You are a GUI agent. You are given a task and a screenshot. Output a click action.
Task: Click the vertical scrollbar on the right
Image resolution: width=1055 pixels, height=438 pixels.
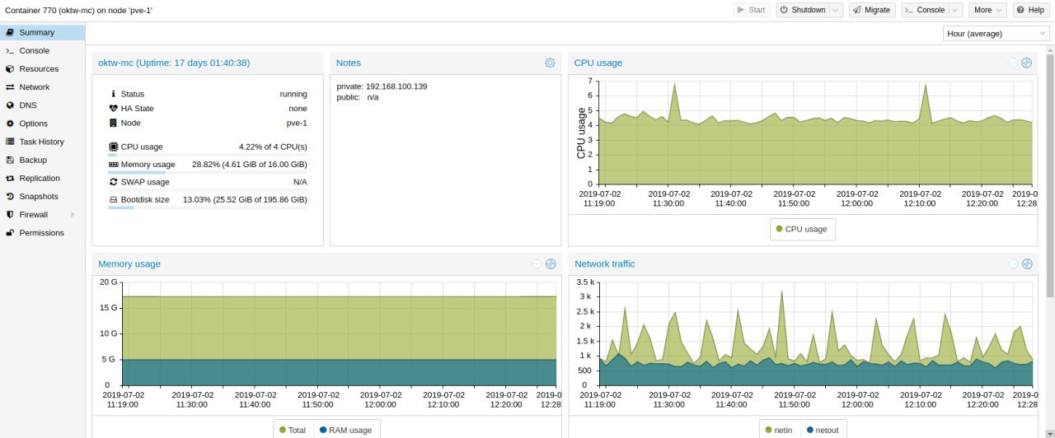[1050, 173]
